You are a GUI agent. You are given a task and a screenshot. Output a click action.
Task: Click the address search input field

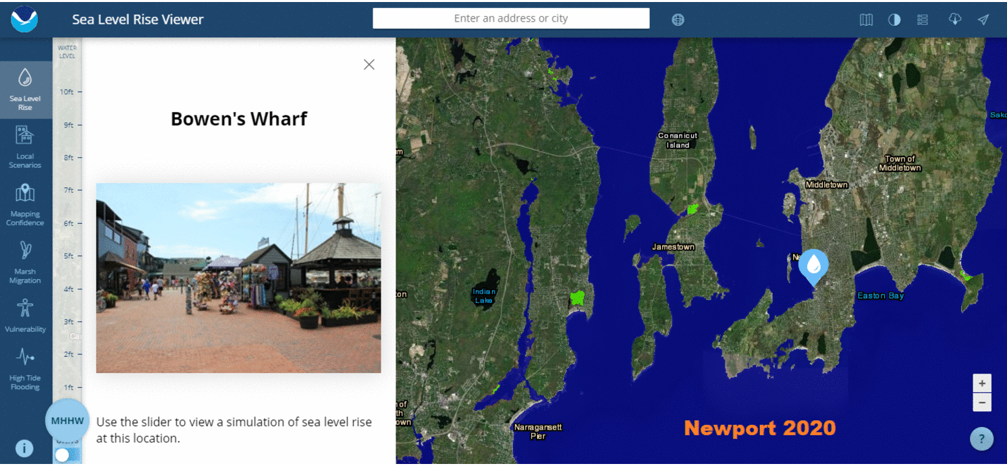pyautogui.click(x=510, y=18)
